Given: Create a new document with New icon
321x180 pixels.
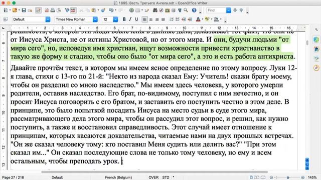Looking at the screenshot, I should 6,10.
